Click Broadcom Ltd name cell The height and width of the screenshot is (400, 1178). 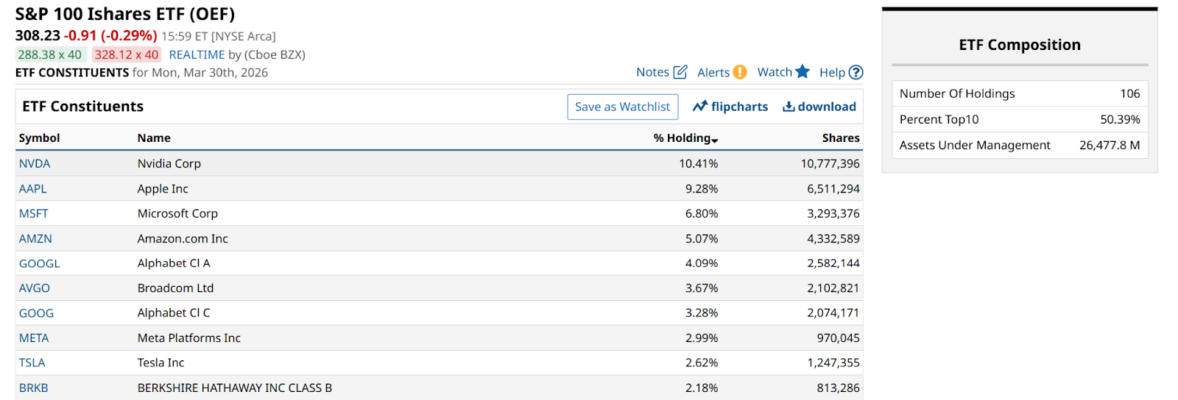pyautogui.click(x=175, y=288)
